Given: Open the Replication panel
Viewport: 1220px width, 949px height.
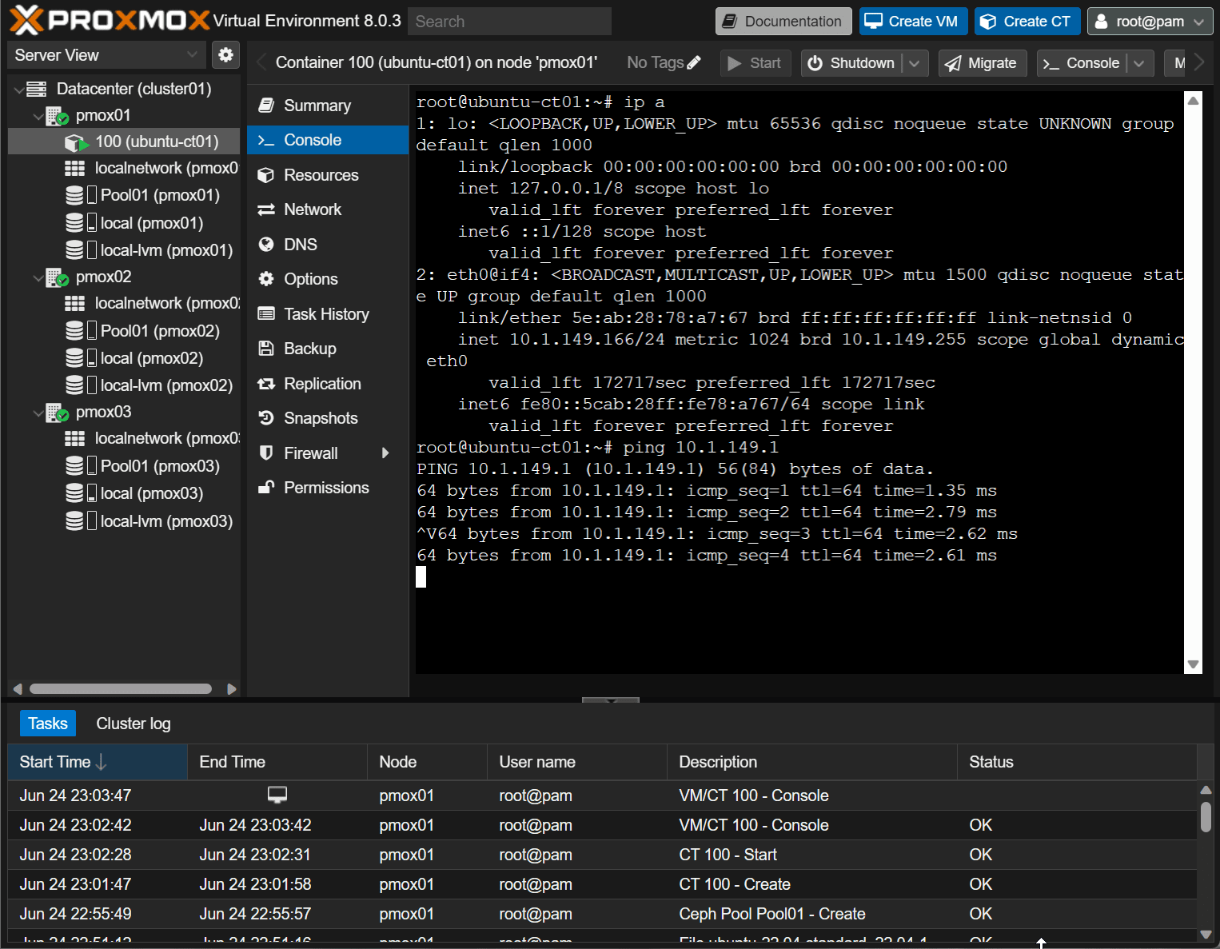Looking at the screenshot, I should [x=321, y=384].
